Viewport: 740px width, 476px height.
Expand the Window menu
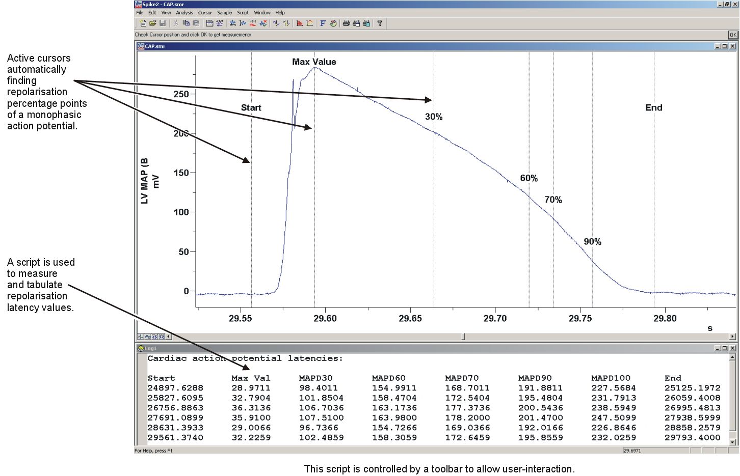click(262, 13)
